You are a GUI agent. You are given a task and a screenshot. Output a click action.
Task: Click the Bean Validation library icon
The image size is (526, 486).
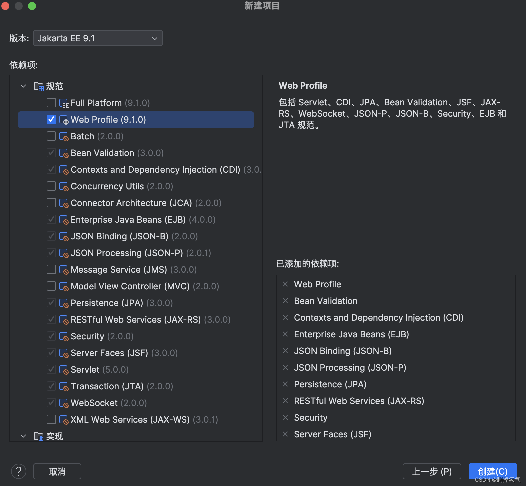click(x=64, y=153)
